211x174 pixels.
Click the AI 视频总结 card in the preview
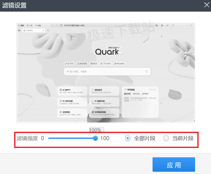[x=104, y=102]
